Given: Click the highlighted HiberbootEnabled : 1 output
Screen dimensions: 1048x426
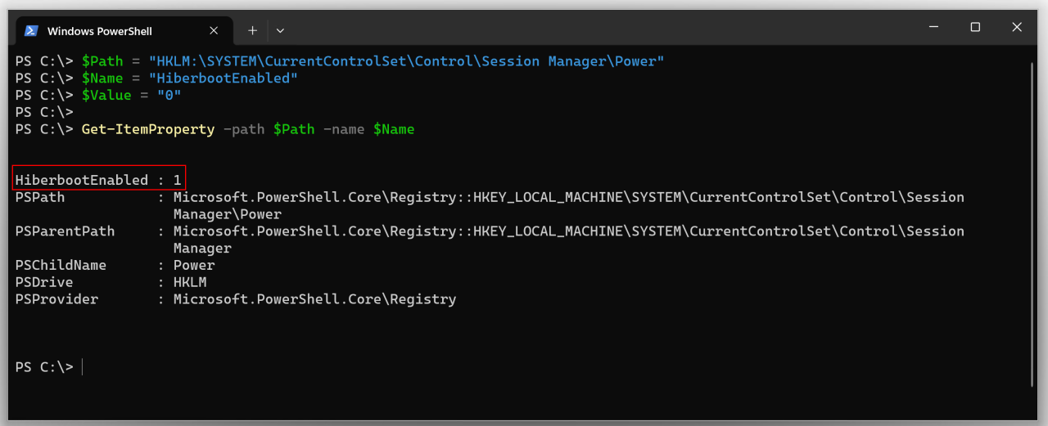Looking at the screenshot, I should coord(98,180).
